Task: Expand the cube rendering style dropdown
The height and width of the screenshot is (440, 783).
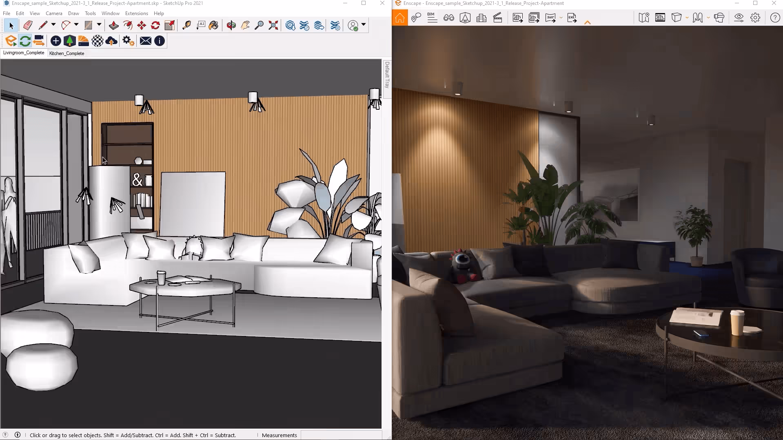Action: (687, 18)
